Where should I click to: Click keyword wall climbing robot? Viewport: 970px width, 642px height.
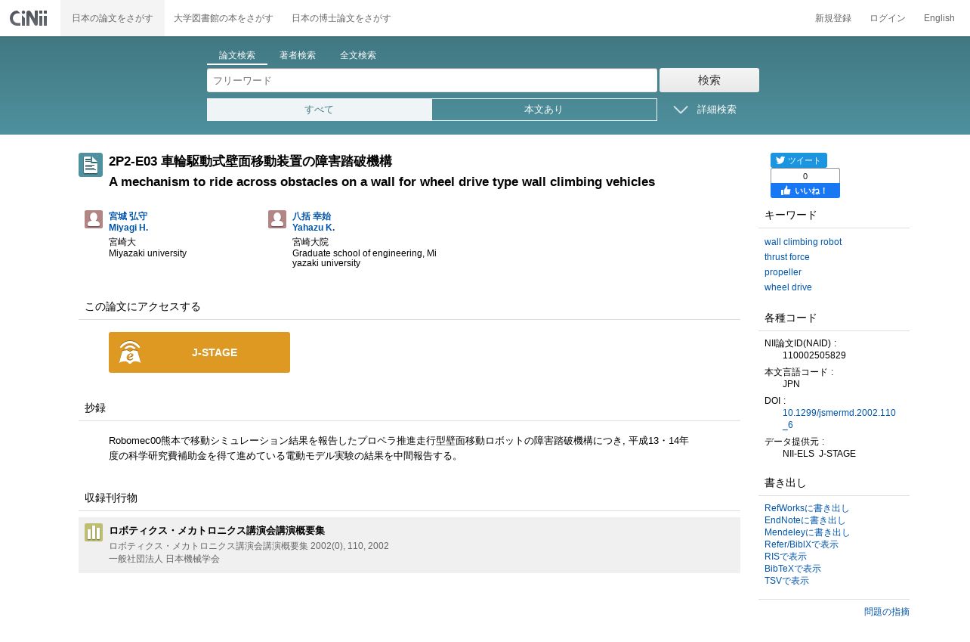point(803,242)
